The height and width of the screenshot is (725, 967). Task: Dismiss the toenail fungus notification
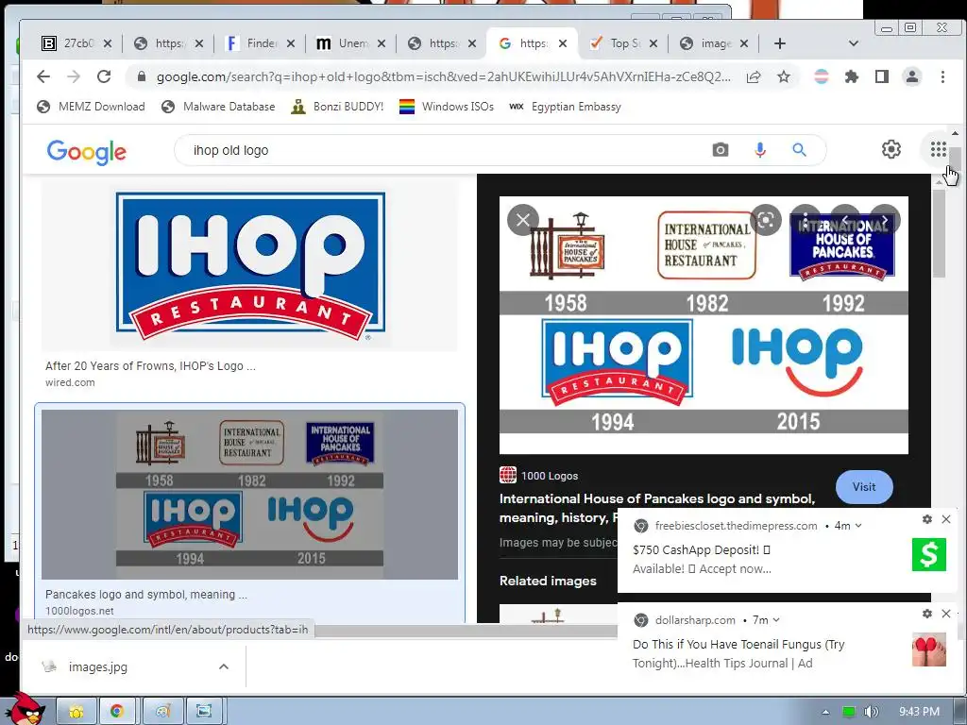(946, 614)
